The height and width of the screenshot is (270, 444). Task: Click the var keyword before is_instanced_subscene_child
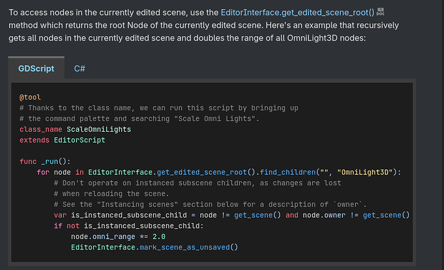(x=60, y=215)
